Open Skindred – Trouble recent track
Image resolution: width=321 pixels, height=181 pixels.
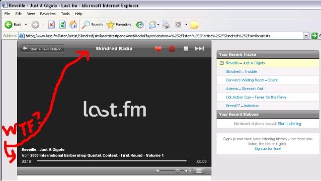click(x=241, y=71)
